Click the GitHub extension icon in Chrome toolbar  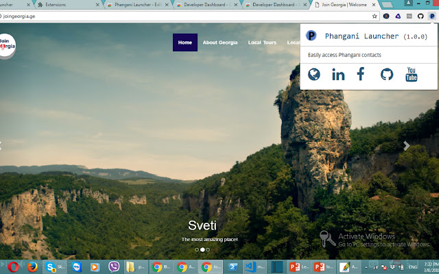pos(420,16)
